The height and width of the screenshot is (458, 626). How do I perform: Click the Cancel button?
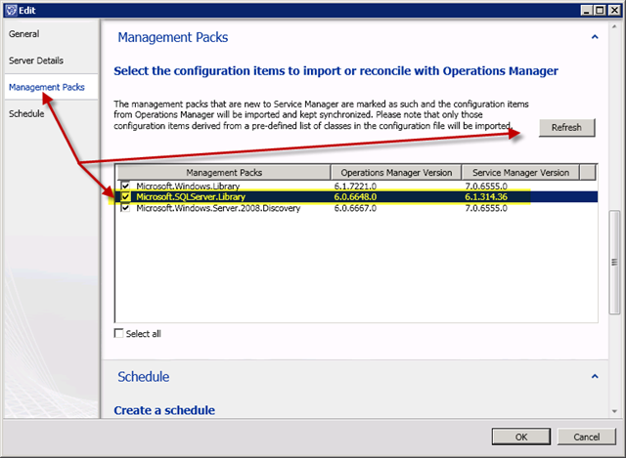click(587, 437)
